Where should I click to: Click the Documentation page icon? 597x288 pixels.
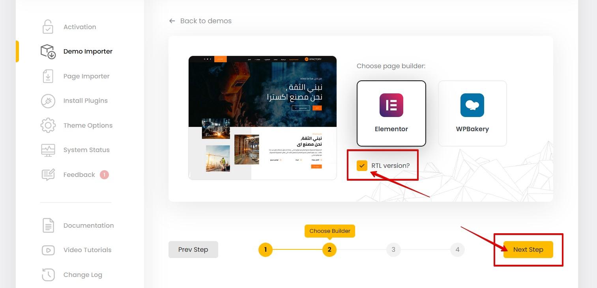pyautogui.click(x=48, y=225)
